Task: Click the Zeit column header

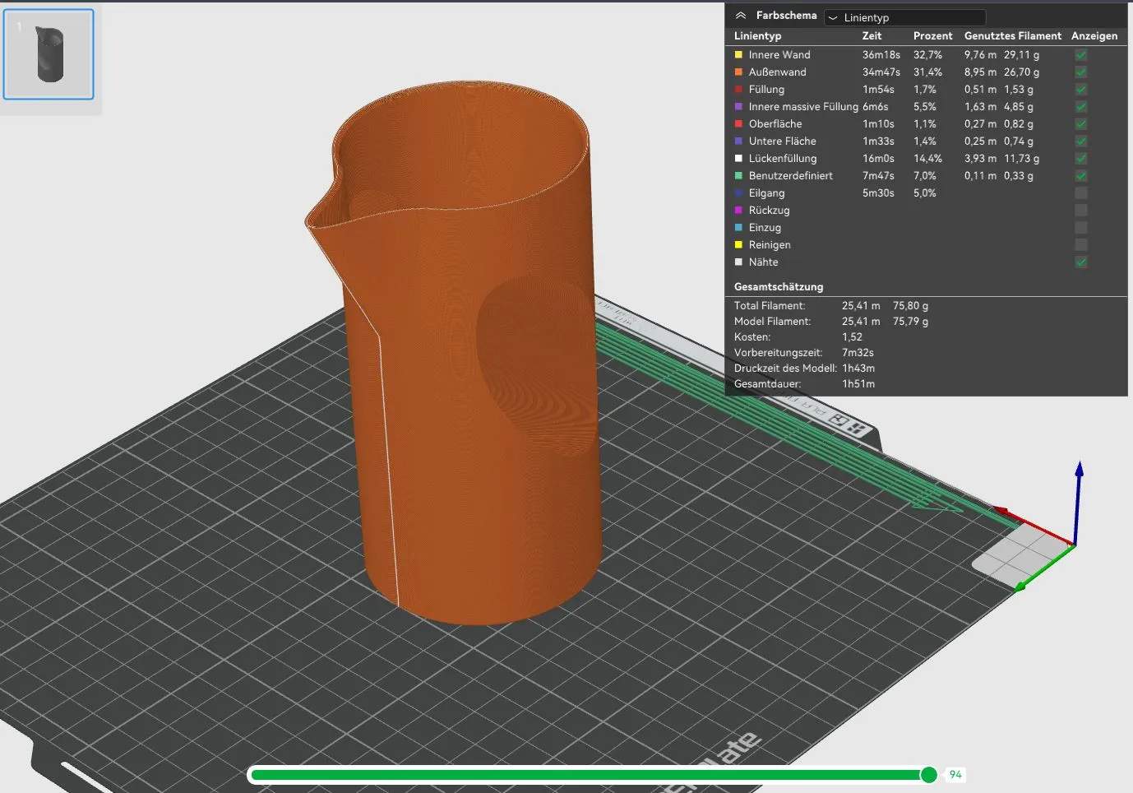Action: click(872, 36)
